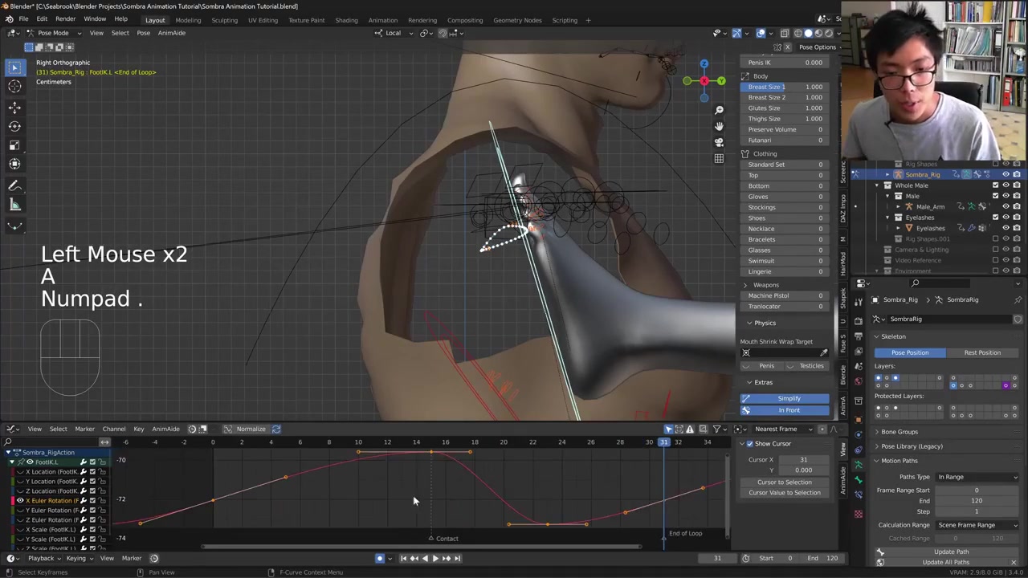Open the Pose menu in the viewport header
The image size is (1028, 578).
[143, 33]
